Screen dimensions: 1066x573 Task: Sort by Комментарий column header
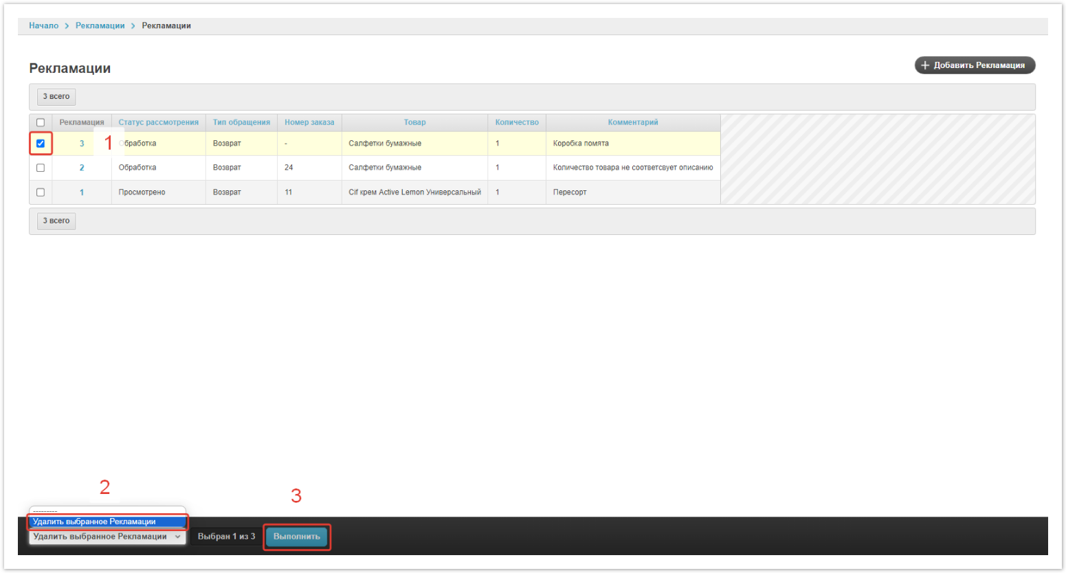[632, 122]
